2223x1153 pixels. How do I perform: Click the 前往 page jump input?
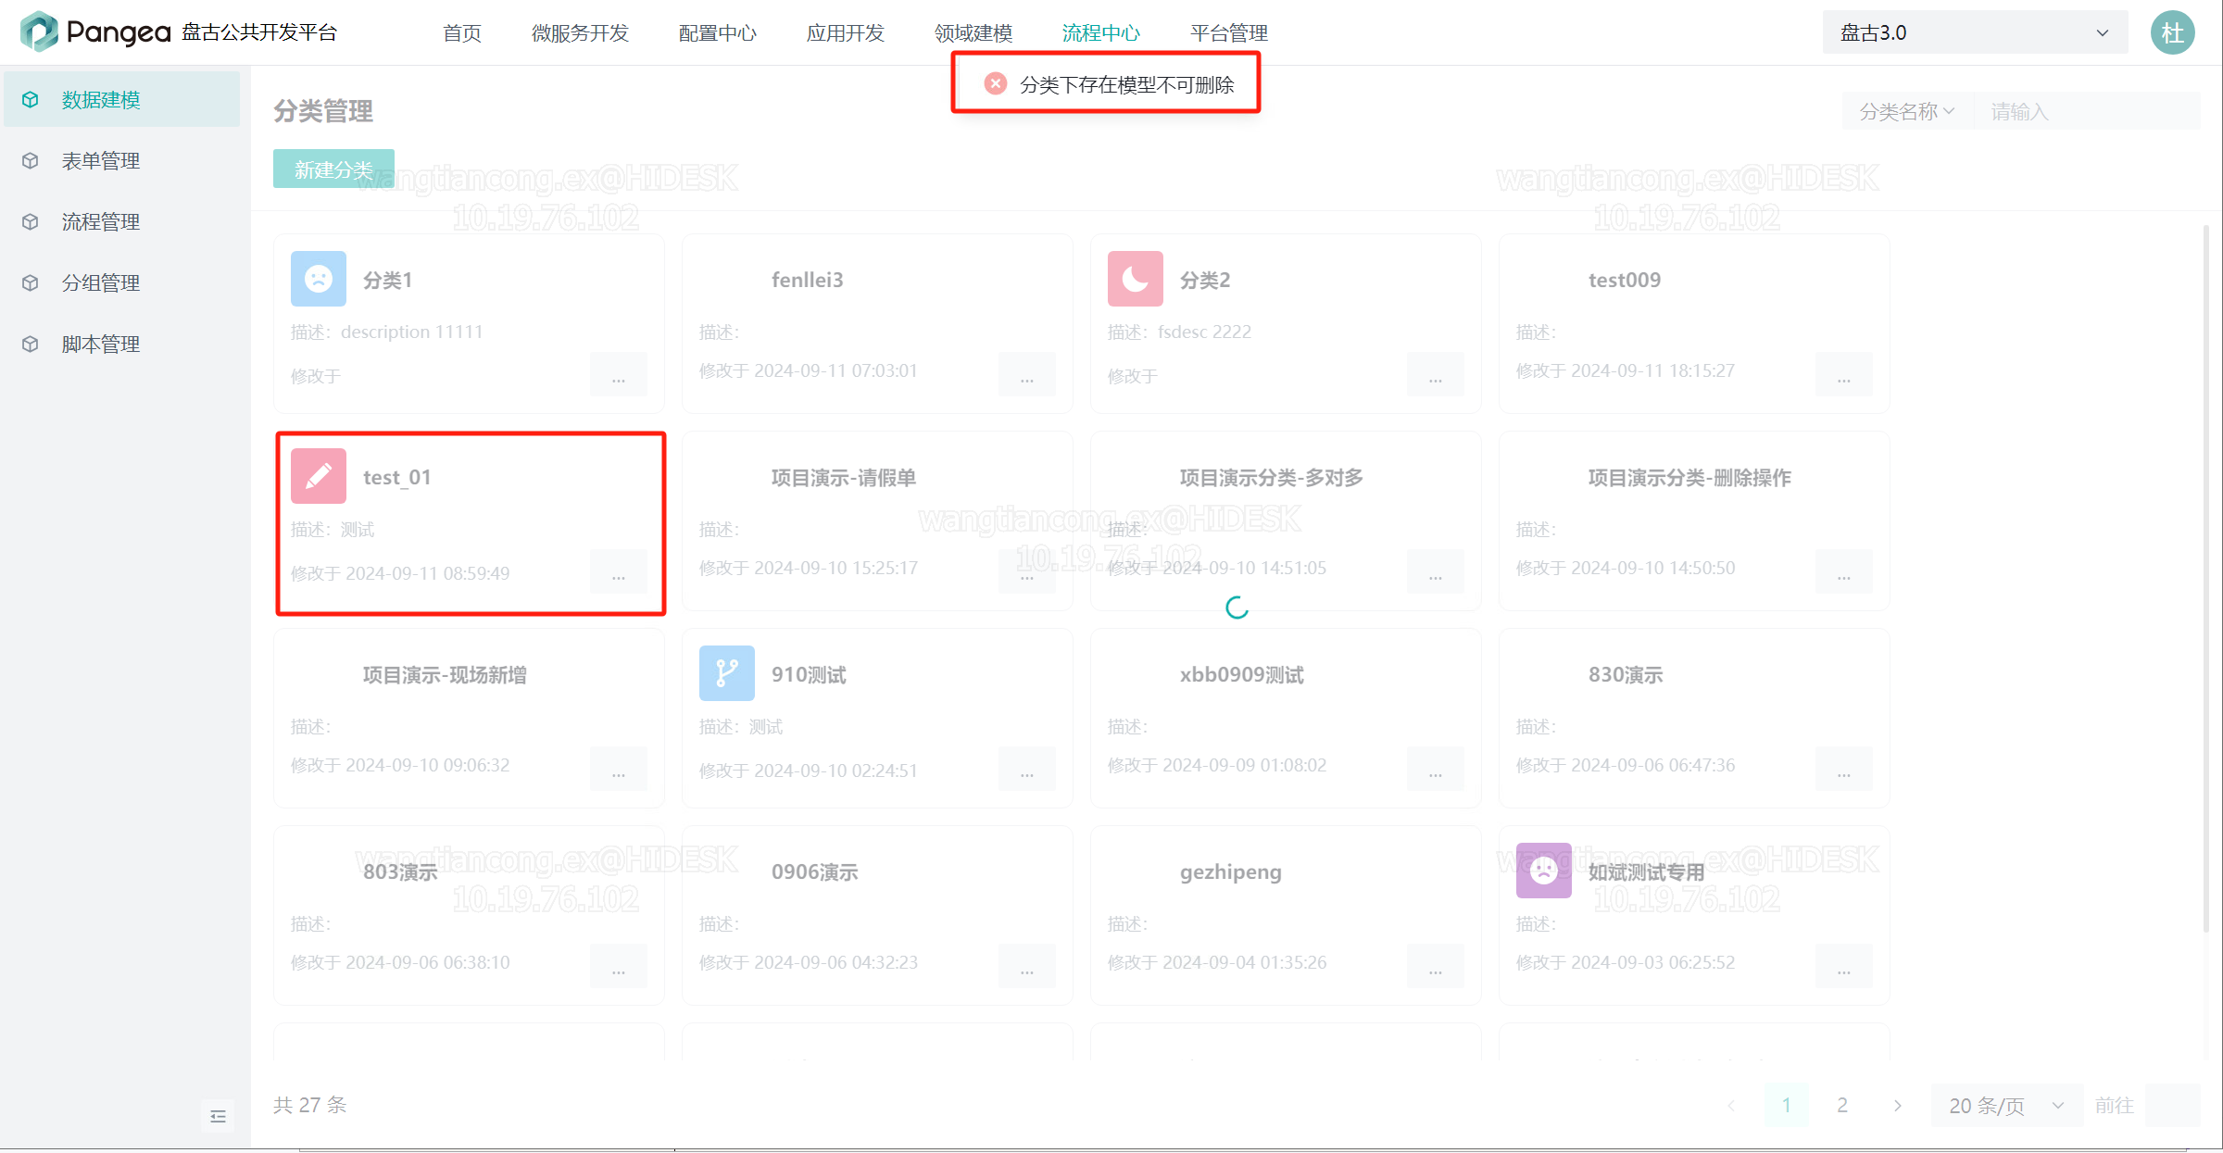pyautogui.click(x=2173, y=1105)
